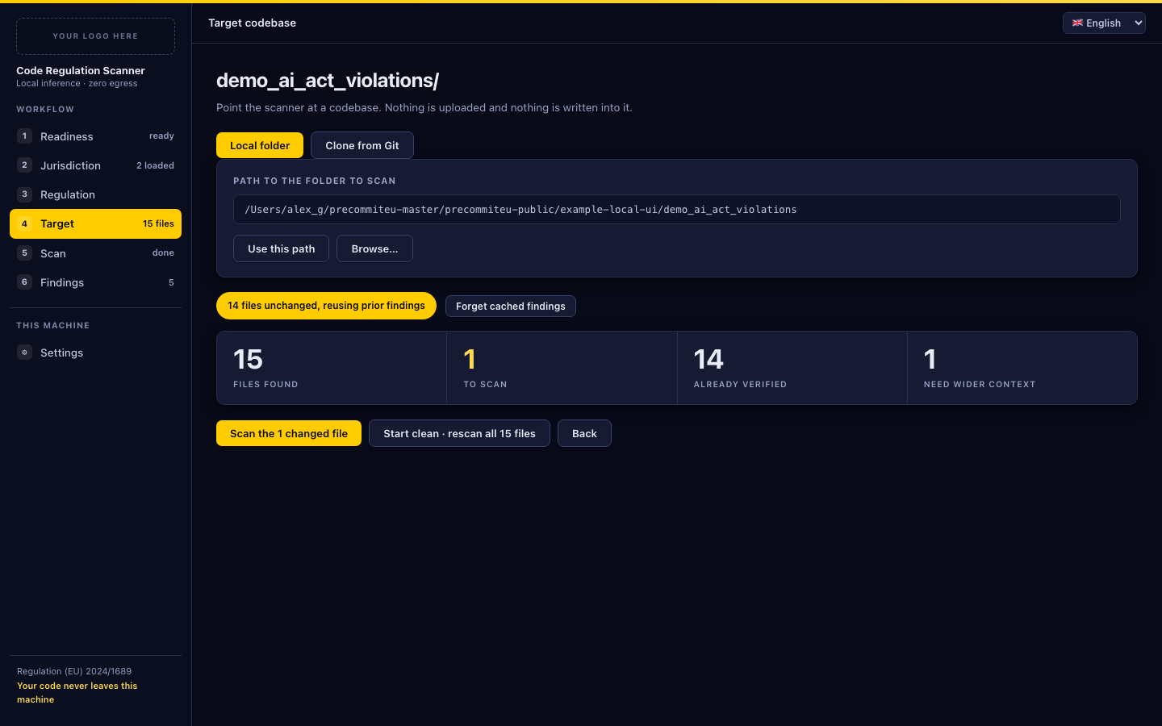The width and height of the screenshot is (1162, 726).
Task: Go to the Jurisdiction step
Action: 95,165
